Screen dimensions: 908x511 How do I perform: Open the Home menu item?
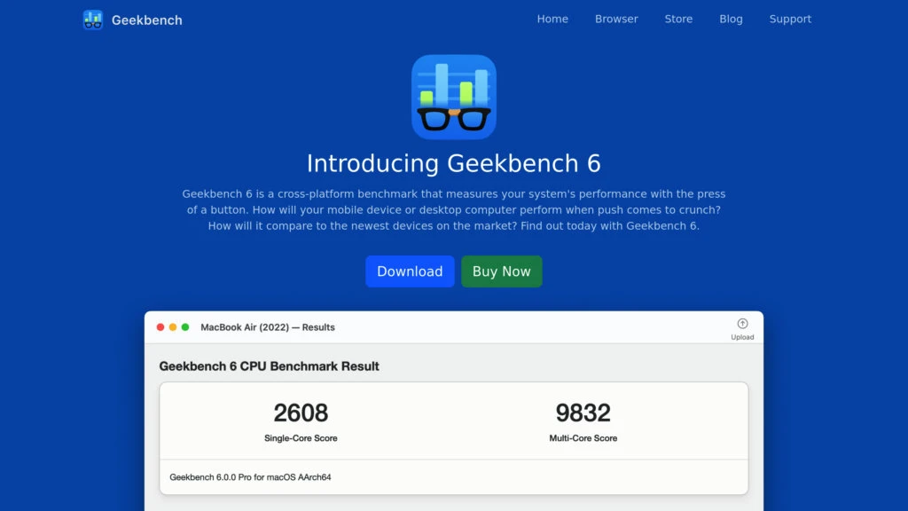(552, 19)
